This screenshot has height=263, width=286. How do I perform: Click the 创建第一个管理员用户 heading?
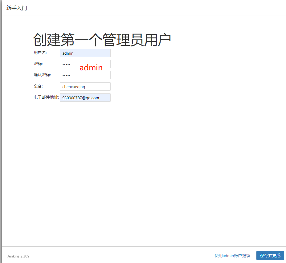click(102, 40)
